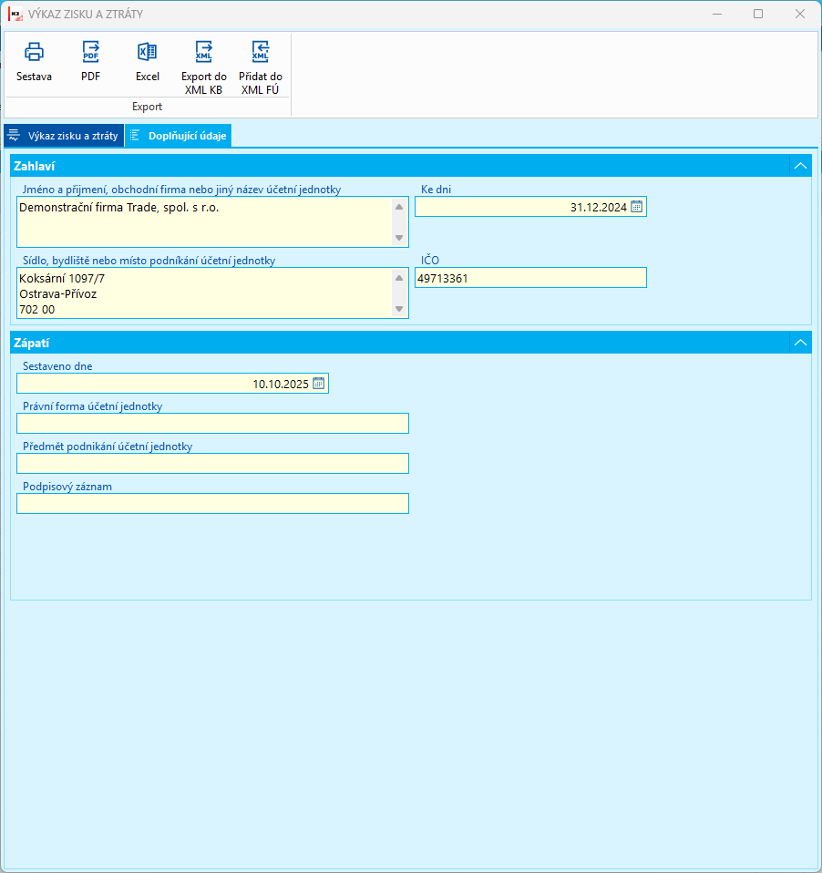Click the Předmět podnikání účetní jednotky field

212,464
